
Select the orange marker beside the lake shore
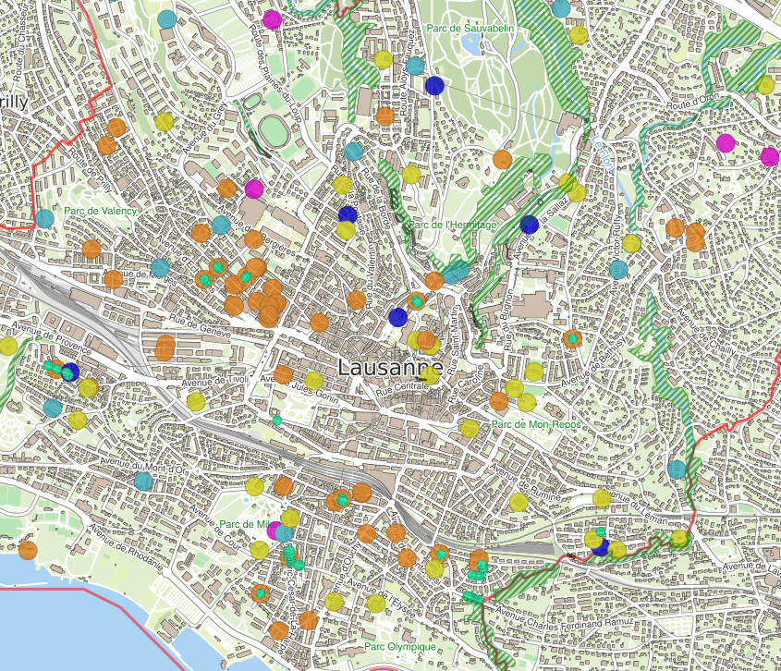pos(28,550)
